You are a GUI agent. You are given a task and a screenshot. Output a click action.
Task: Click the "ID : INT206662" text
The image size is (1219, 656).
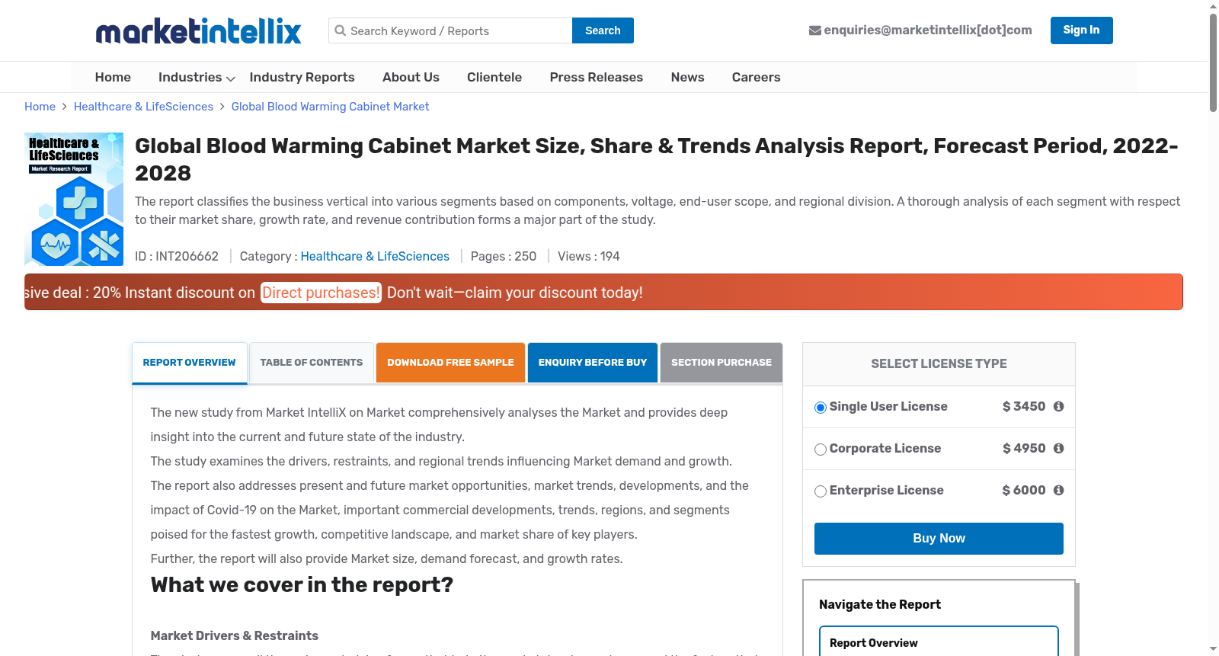click(x=177, y=257)
